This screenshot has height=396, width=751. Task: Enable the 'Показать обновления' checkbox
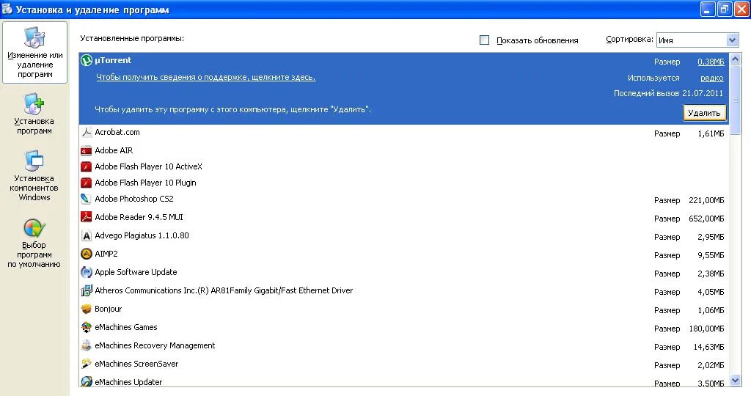click(484, 40)
